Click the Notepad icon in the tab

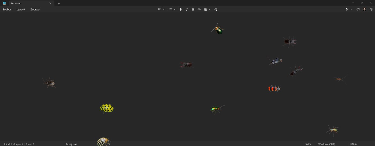[4, 3]
